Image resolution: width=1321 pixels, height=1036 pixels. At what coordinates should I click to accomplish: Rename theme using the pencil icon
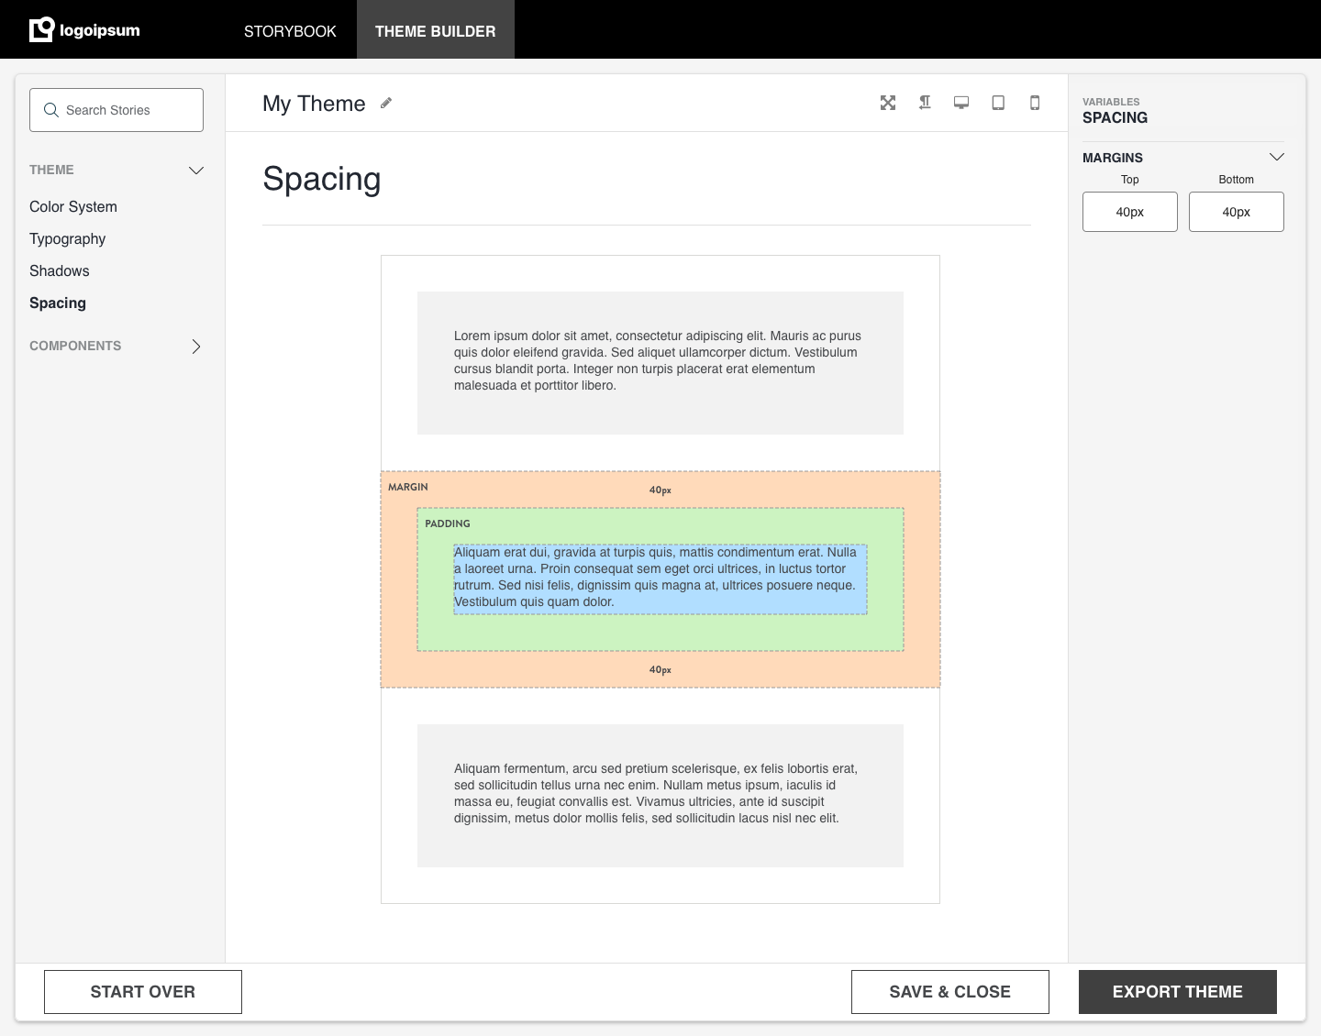[x=385, y=104]
